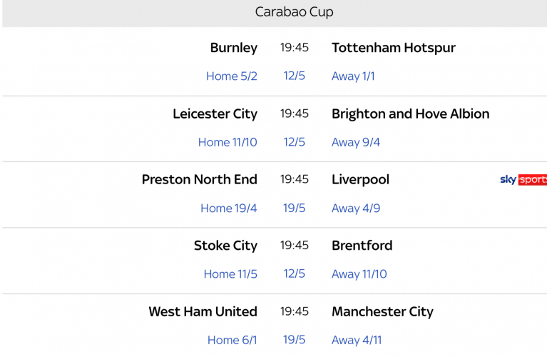Open the Manchester City team link
Image resolution: width=547 pixels, height=357 pixels.
click(x=382, y=311)
